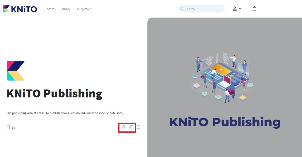Screen dimensions: 302x157
Task: Expand the account dropdown arrow
Action: pyautogui.click(x=240, y=8)
